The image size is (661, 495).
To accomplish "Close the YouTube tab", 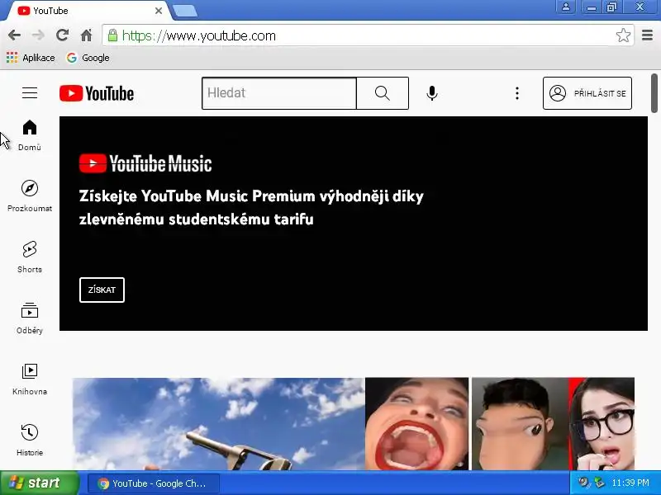I will point(159,11).
